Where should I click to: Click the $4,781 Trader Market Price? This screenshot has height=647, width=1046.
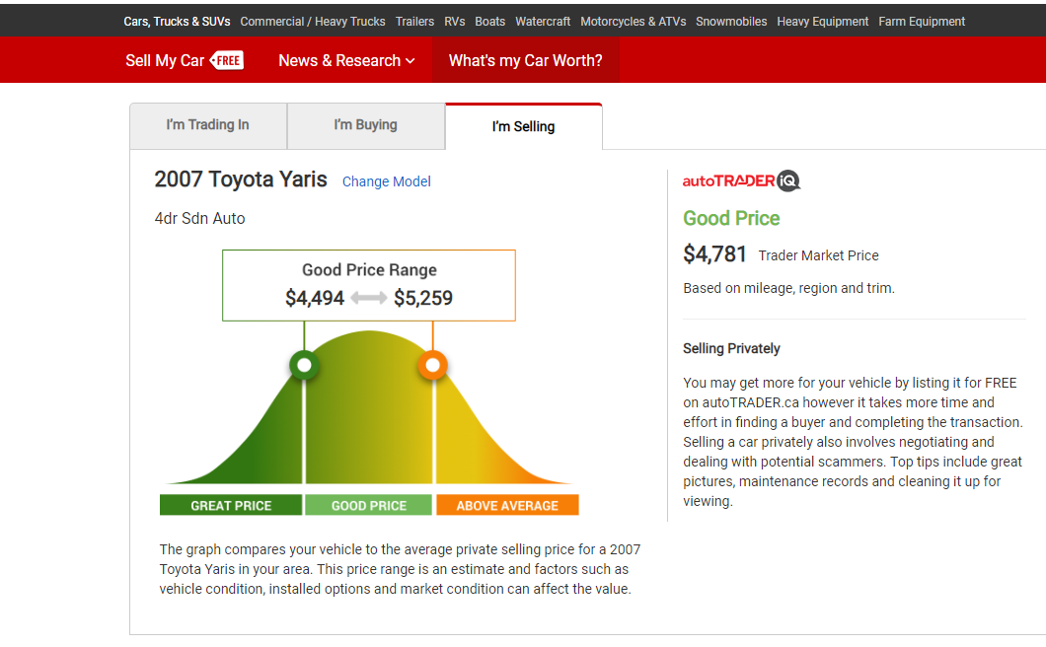714,254
